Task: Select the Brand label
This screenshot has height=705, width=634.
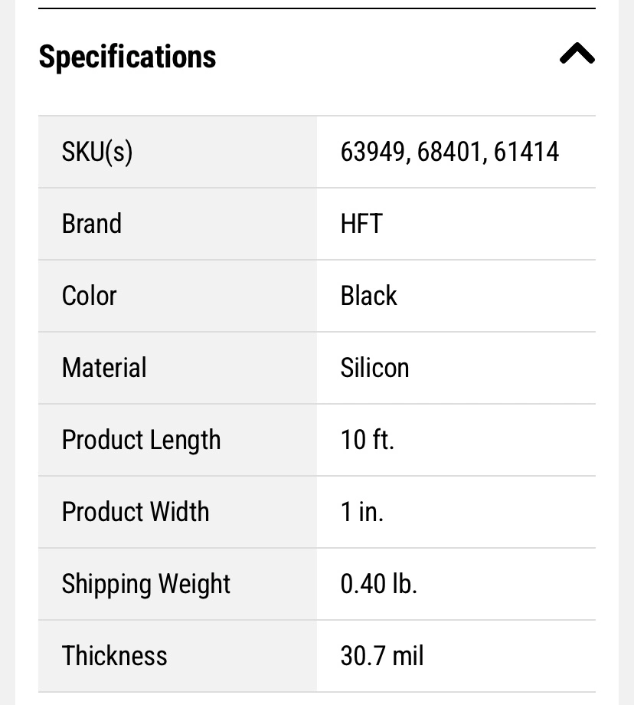Action: [x=92, y=224]
